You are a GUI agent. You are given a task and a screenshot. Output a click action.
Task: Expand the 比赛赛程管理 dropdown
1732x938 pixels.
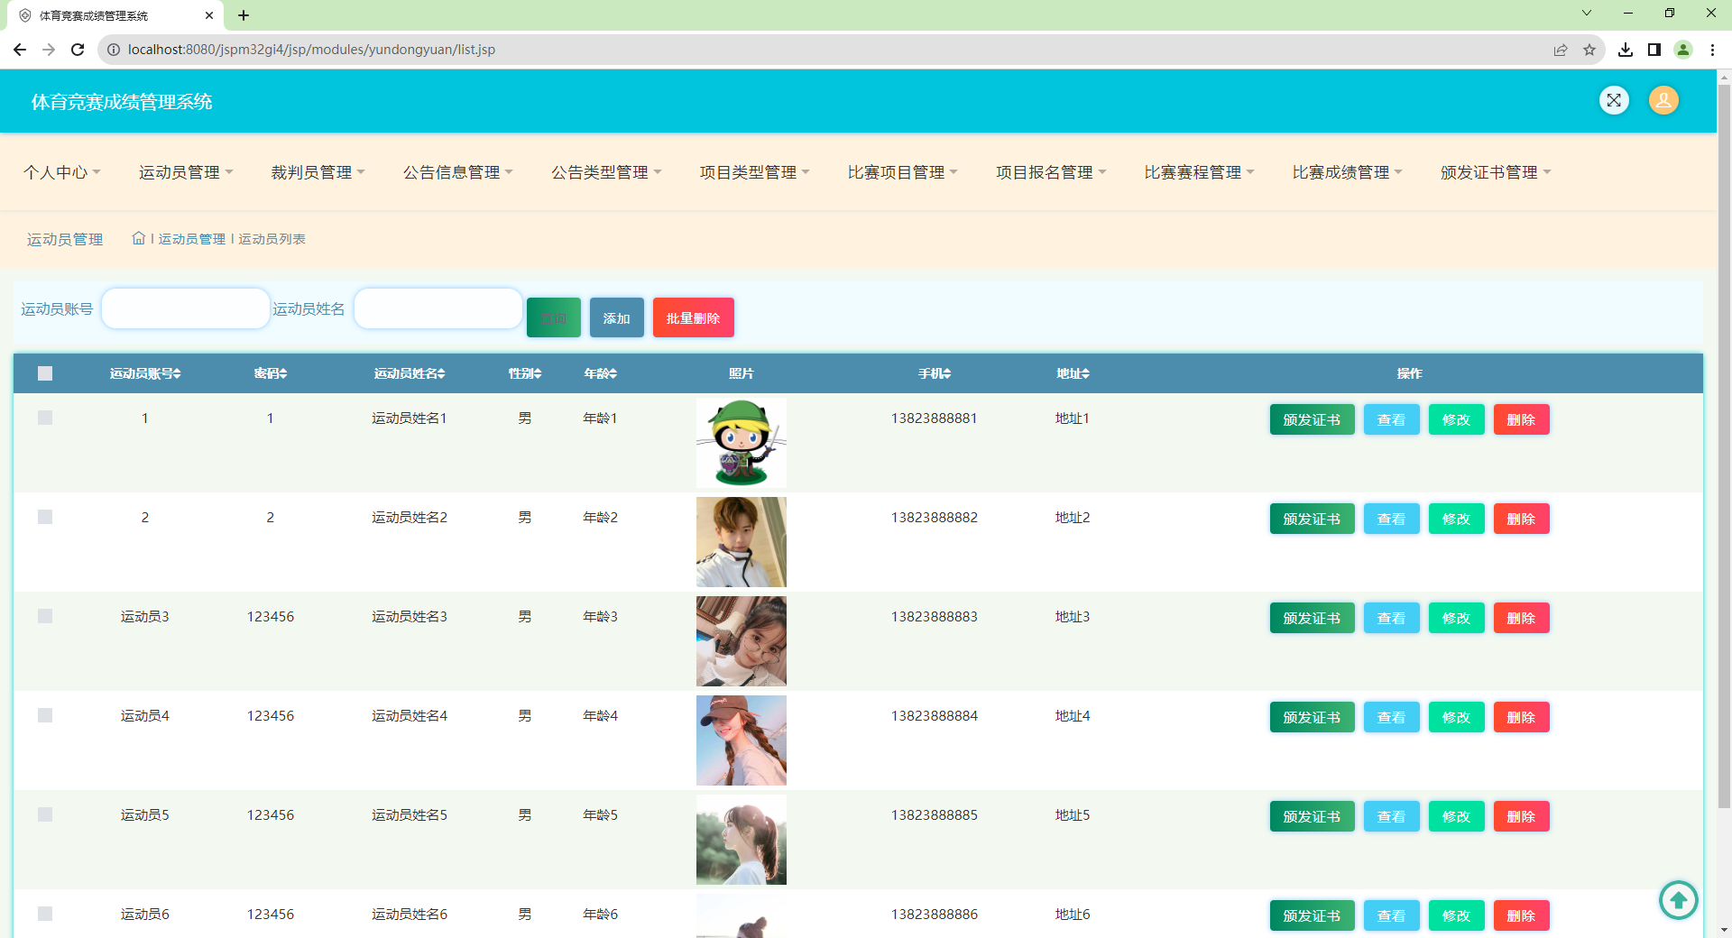point(1199,172)
